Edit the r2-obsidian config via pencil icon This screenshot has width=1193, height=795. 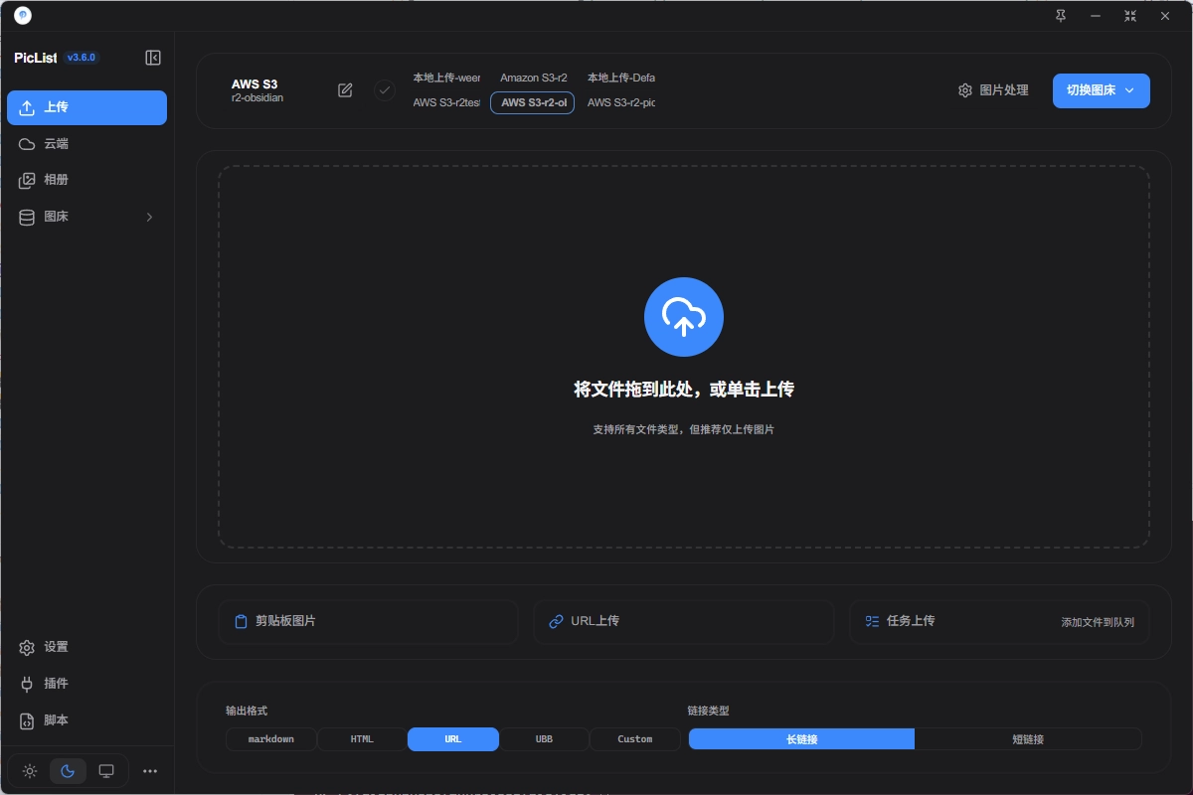[345, 90]
